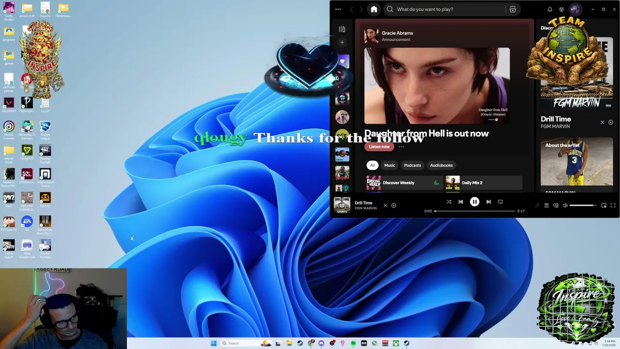
Task: Hide Drill Time in the now-playing bar
Action: click(386, 206)
